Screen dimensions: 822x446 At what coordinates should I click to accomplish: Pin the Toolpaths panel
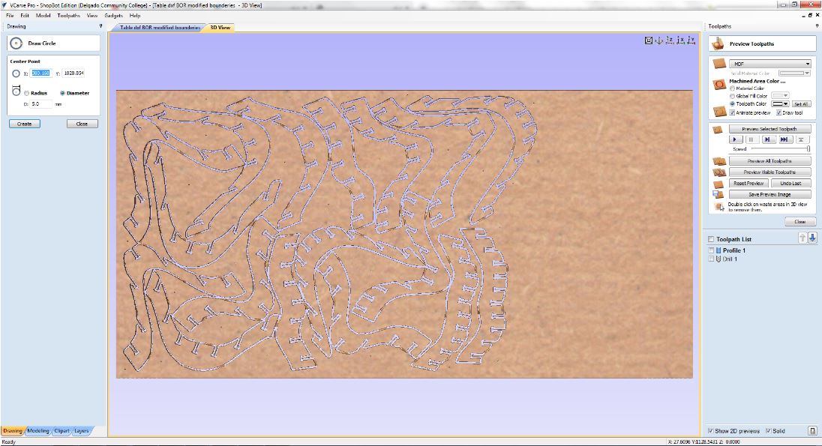(x=817, y=26)
